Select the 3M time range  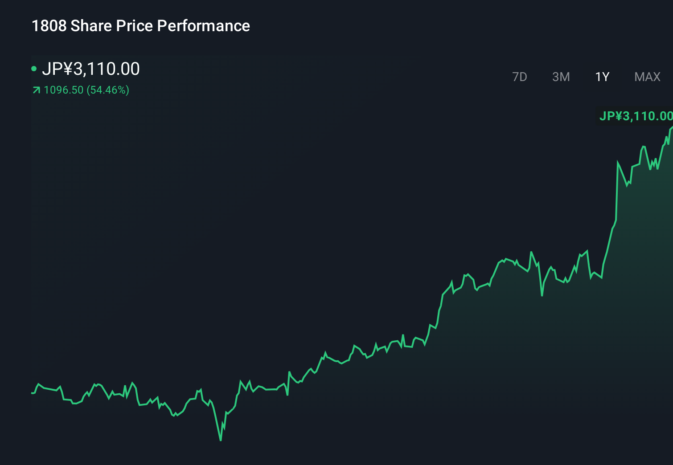click(x=561, y=77)
